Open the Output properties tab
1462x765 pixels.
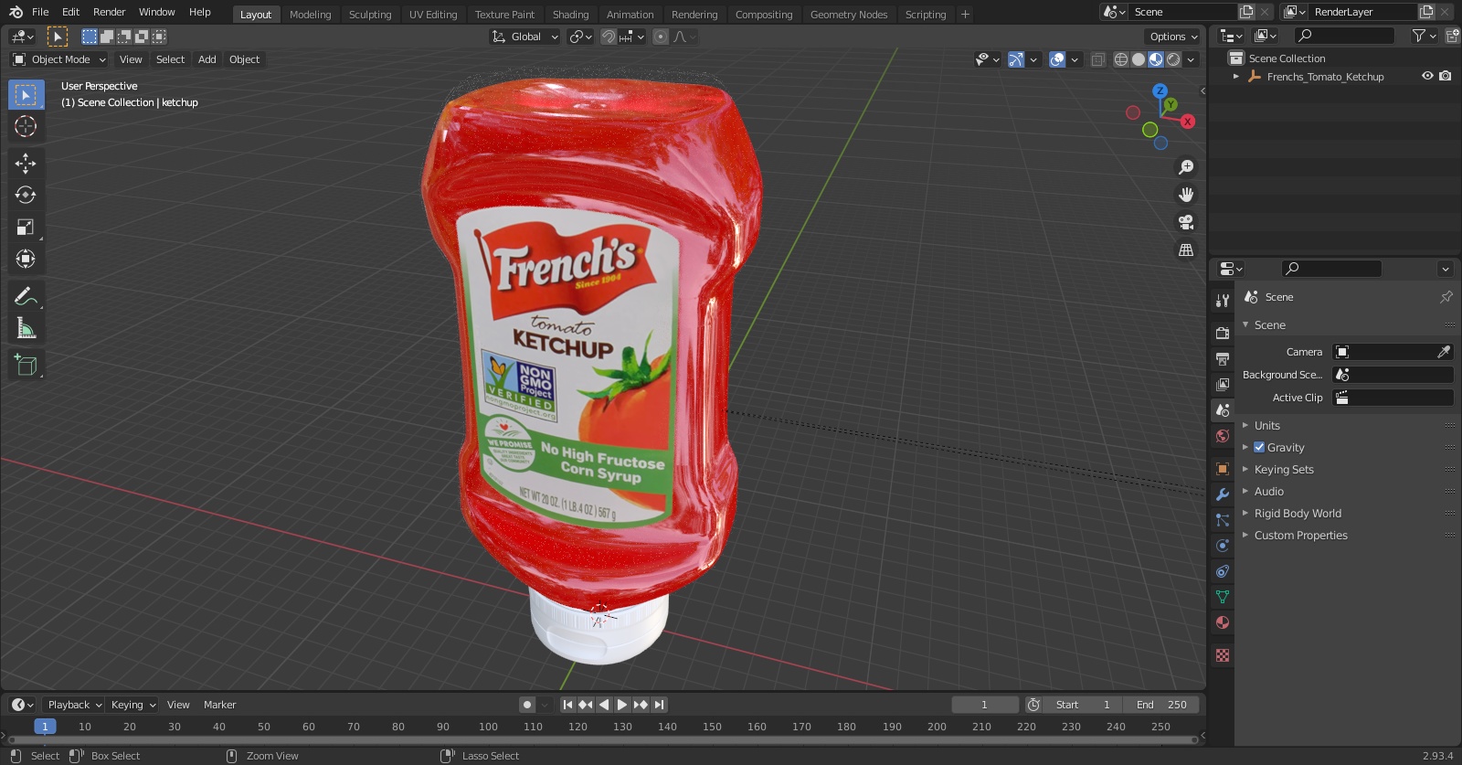pos(1223,358)
